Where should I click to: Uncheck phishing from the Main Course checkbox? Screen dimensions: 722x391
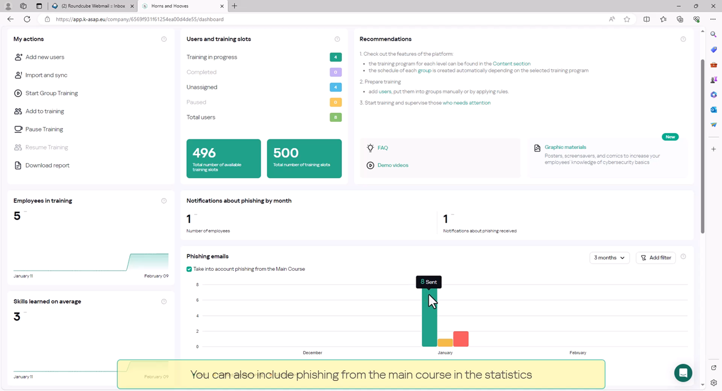pyautogui.click(x=190, y=269)
